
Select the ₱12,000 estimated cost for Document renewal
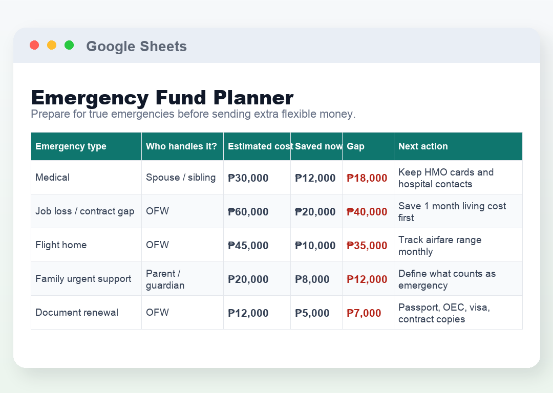257,313
